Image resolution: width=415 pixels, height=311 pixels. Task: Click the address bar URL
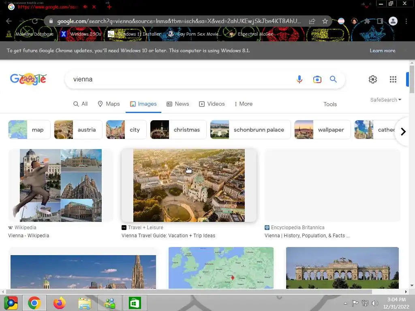pos(179,21)
